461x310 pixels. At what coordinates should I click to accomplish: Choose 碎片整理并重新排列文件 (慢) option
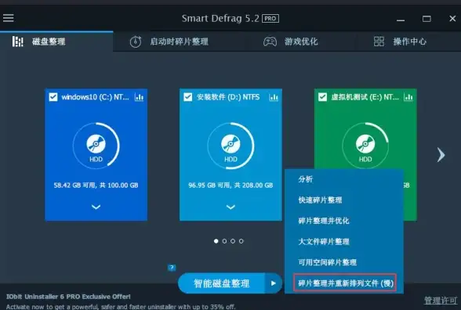click(x=345, y=283)
